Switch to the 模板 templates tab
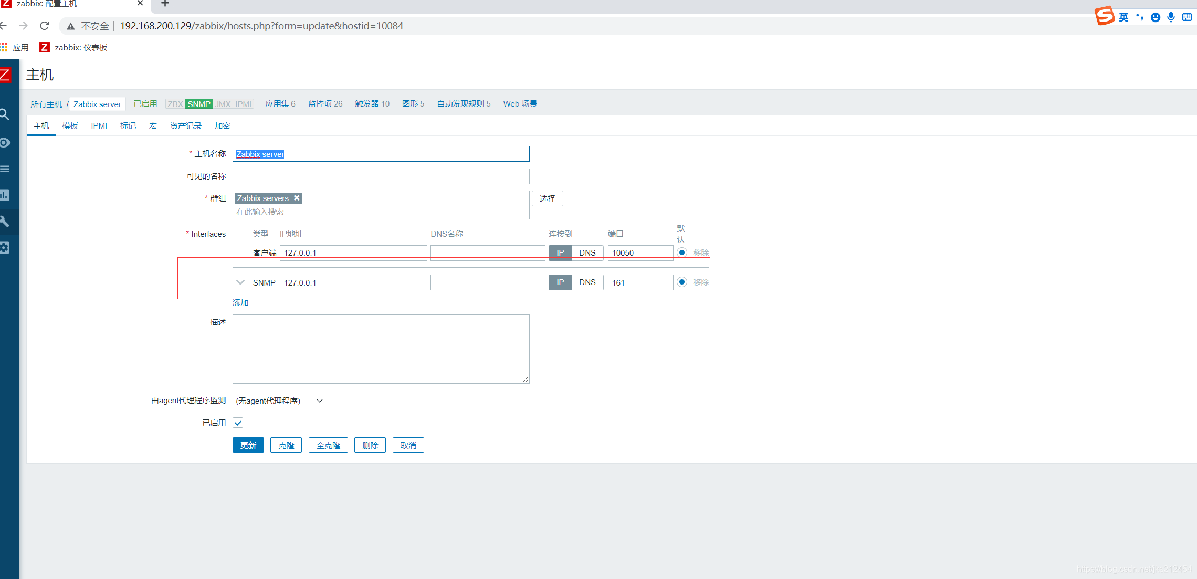1197x579 pixels. pos(70,126)
